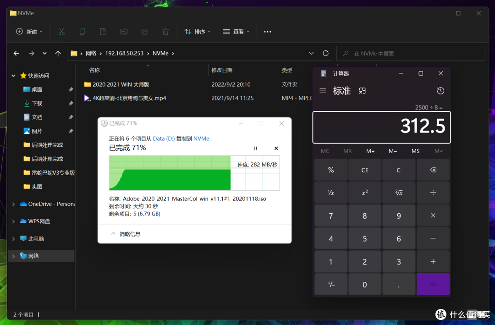495x325 pixels.
Task: Pause the file copy operation
Action: coord(255,148)
